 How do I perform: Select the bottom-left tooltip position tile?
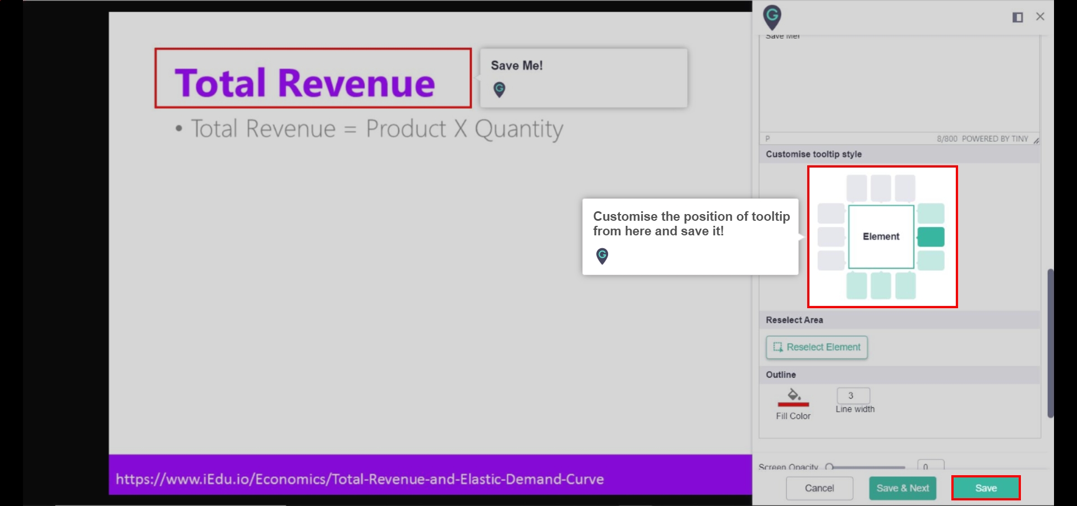(857, 286)
